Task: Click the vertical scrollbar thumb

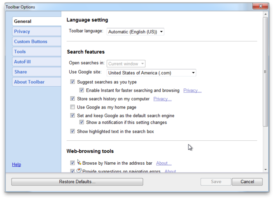Action: [266, 72]
